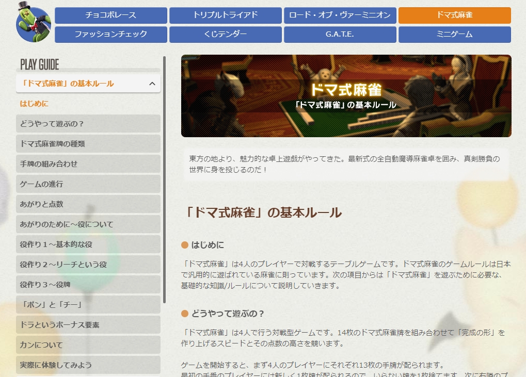Image resolution: width=526 pixels, height=377 pixels.
Task: Open the ファッションチェック tab
Action: coord(110,35)
